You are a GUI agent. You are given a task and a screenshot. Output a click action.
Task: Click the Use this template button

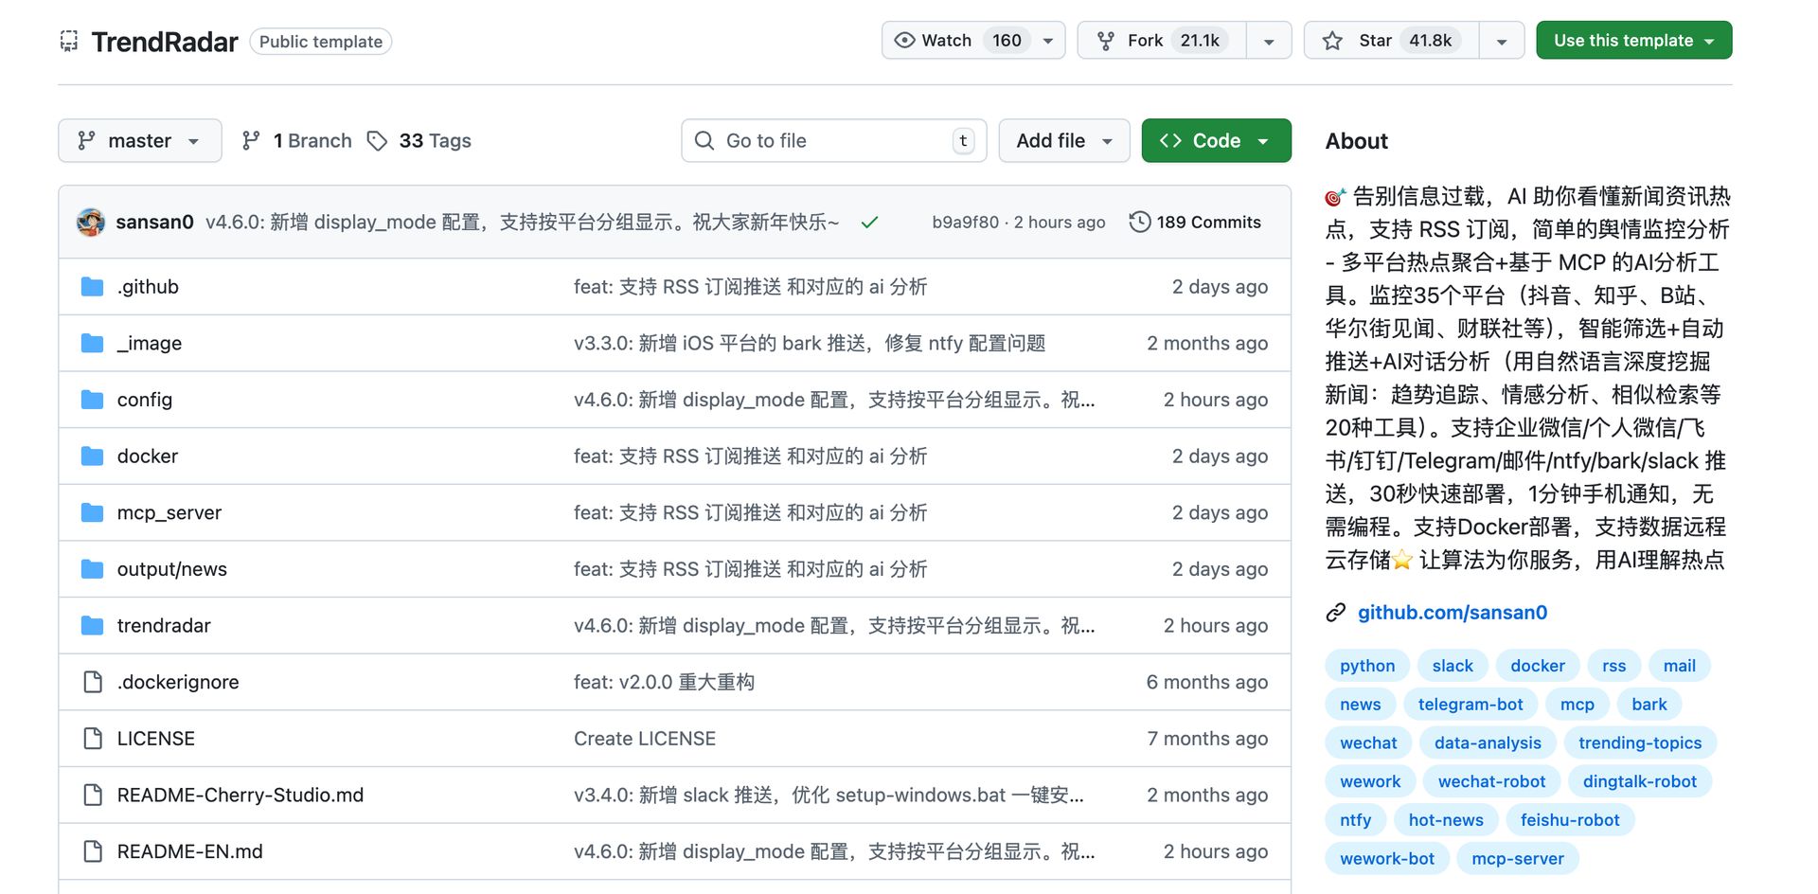tap(1633, 41)
